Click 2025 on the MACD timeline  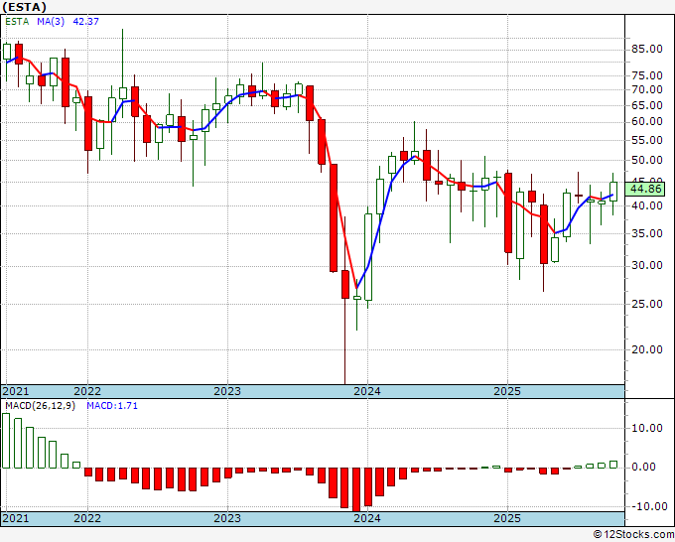(507, 518)
